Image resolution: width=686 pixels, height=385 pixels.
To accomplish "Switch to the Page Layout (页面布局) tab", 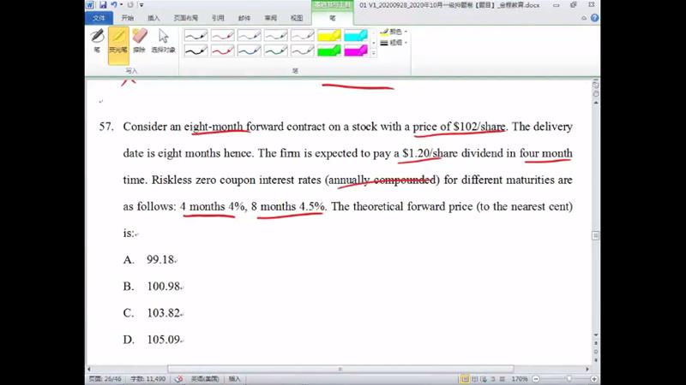I will click(x=185, y=17).
